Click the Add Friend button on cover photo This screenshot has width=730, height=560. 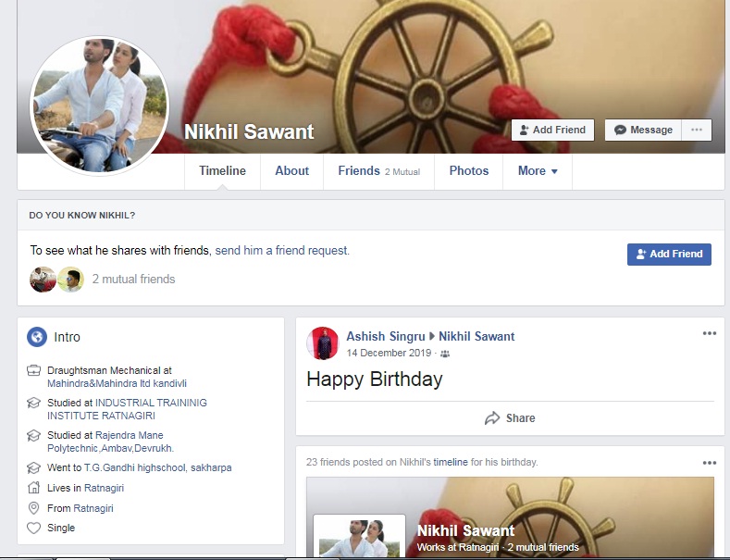552,130
